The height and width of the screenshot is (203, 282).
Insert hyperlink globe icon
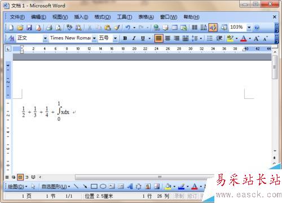(156, 28)
